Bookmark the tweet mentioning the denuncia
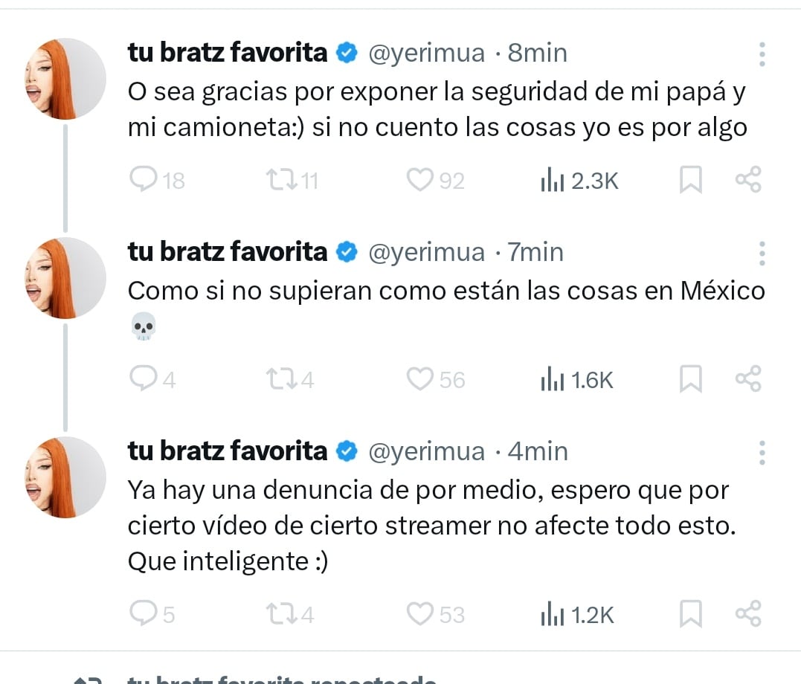Viewport: 801px width, 684px height. click(x=691, y=614)
